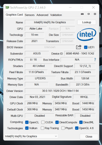102x145 pixels.
Task: Open the GPU selection dropdown
Action: coord(31,136)
